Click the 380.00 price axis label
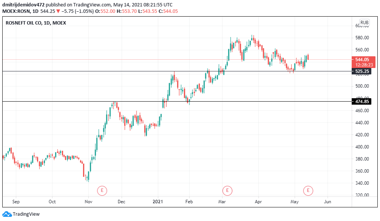This screenshot has height=221, width=380. [x=362, y=159]
